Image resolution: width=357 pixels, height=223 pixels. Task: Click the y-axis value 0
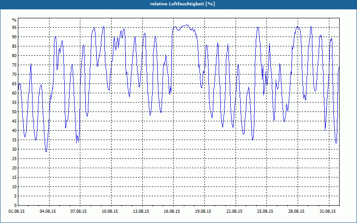16,206
